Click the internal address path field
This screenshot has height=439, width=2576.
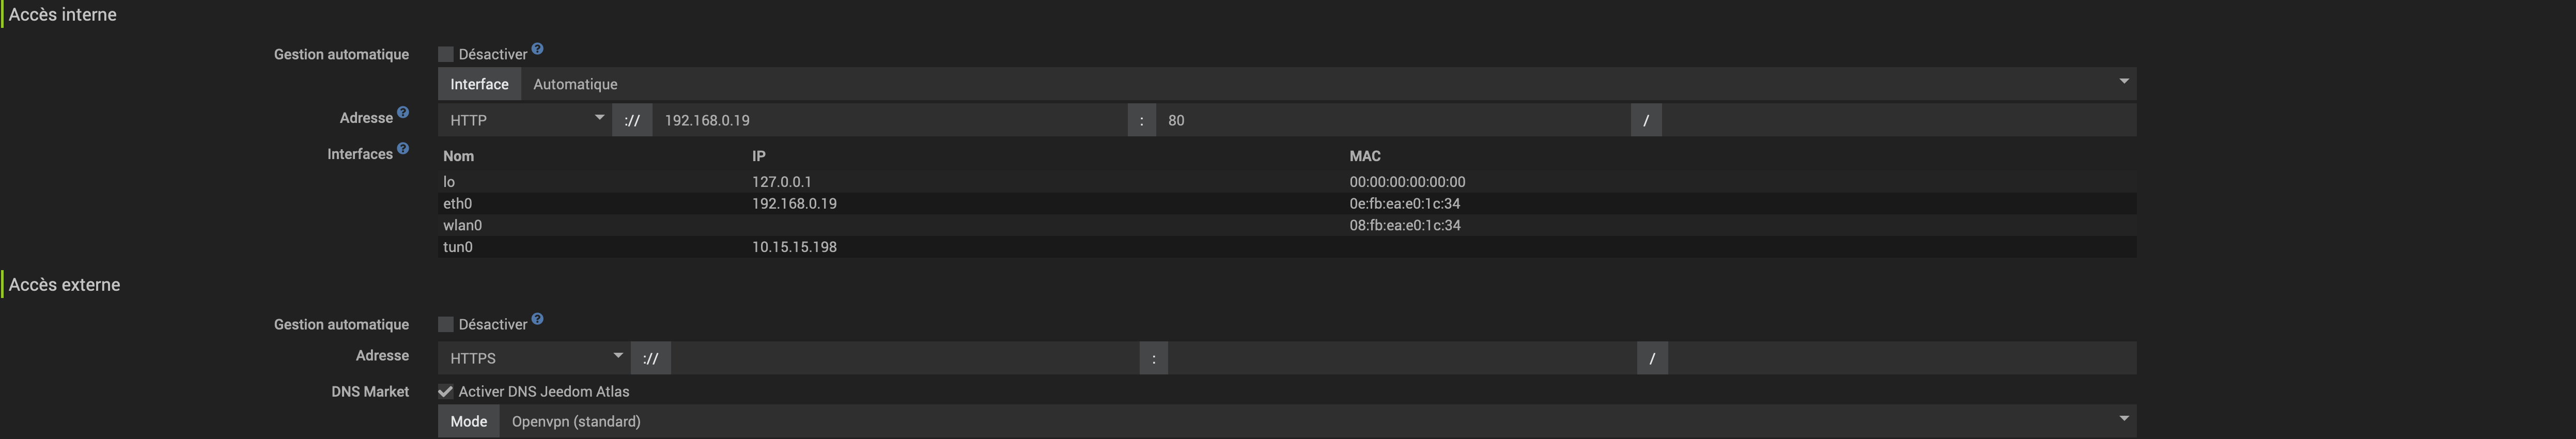pyautogui.click(x=1898, y=120)
